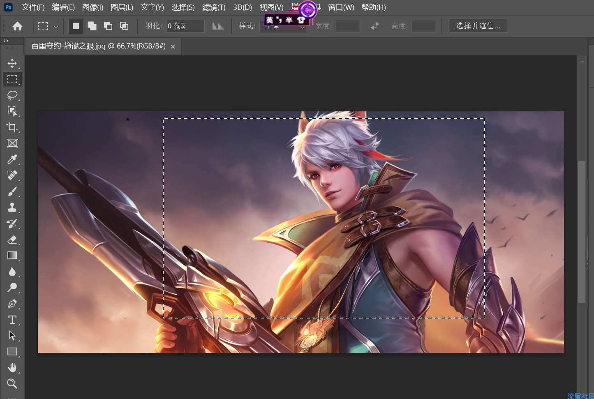Select the Crop tool
Image resolution: width=594 pixels, height=399 pixels.
click(x=12, y=127)
